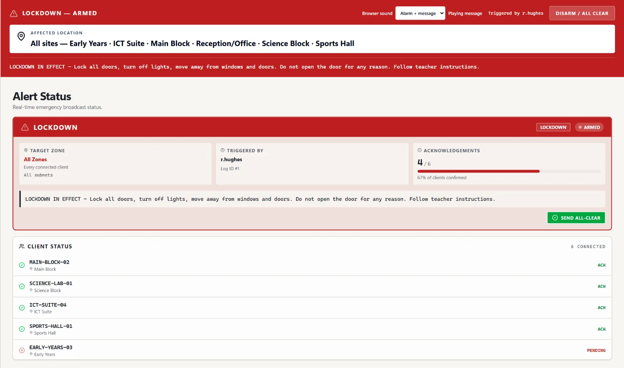Click the warning triangle icon beside LOCKDOWN — ARMED
624x368 pixels.
[14, 13]
